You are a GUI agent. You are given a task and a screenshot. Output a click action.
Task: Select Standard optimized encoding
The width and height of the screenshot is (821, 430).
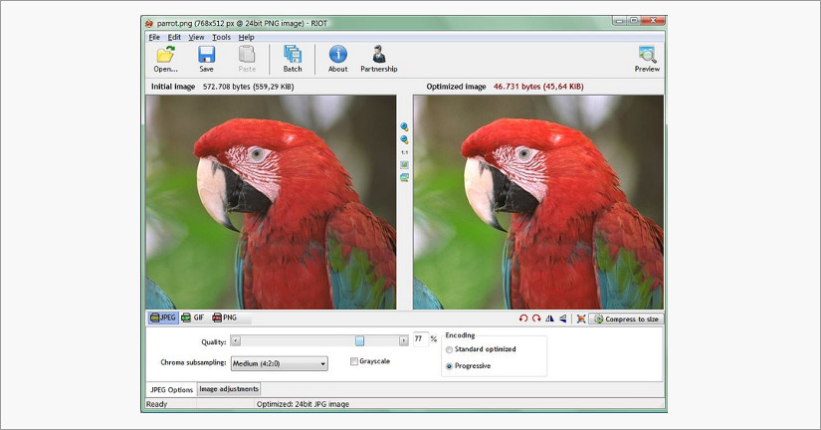point(450,350)
